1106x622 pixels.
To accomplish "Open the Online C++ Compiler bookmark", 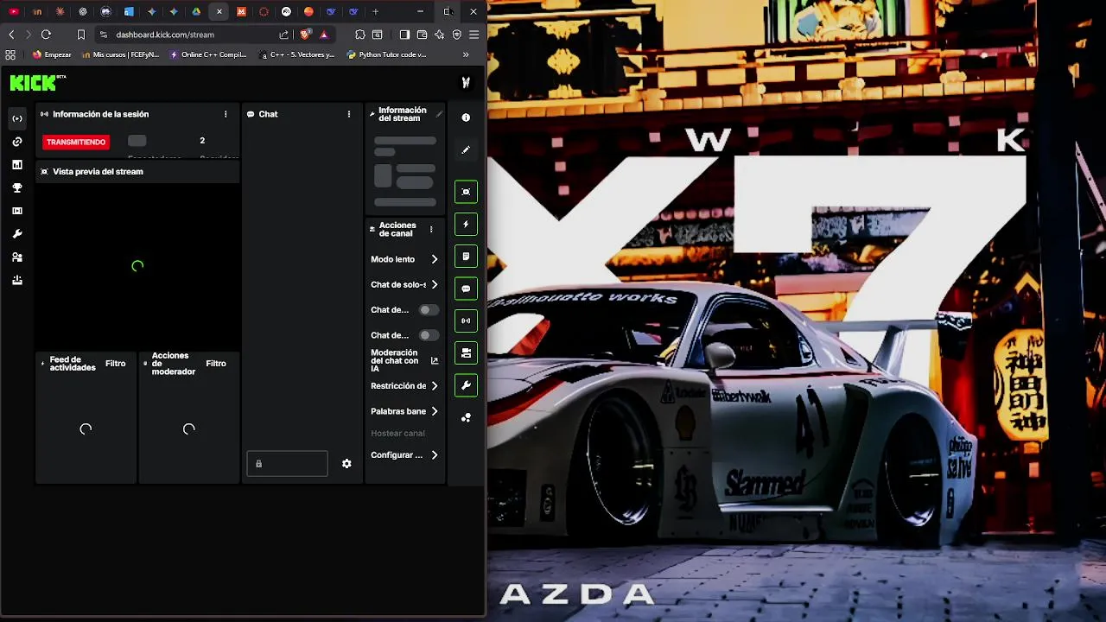I will [x=208, y=54].
